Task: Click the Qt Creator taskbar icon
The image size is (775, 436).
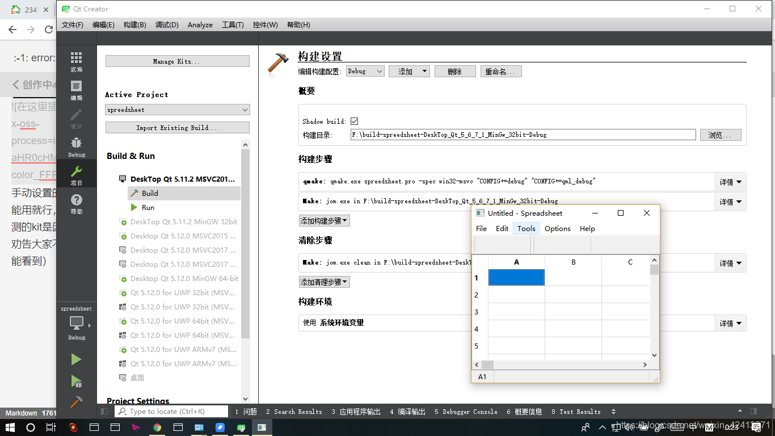Action: 241,427
